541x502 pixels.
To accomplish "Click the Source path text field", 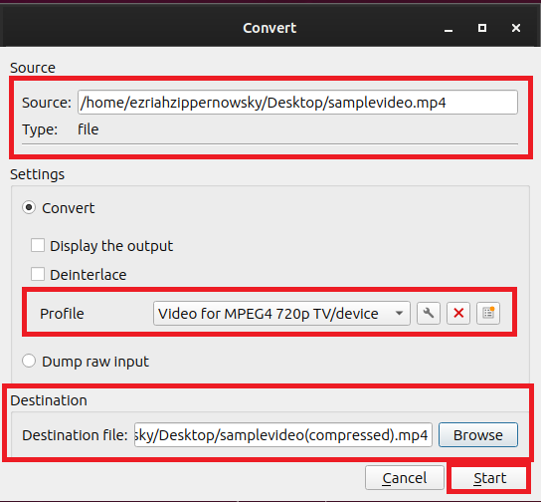I will (x=297, y=103).
